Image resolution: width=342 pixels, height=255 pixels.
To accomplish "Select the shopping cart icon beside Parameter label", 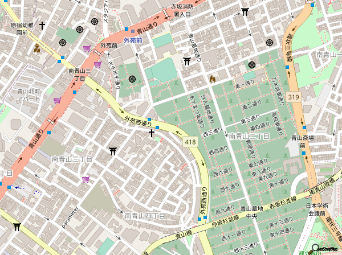I will (x=85, y=179).
